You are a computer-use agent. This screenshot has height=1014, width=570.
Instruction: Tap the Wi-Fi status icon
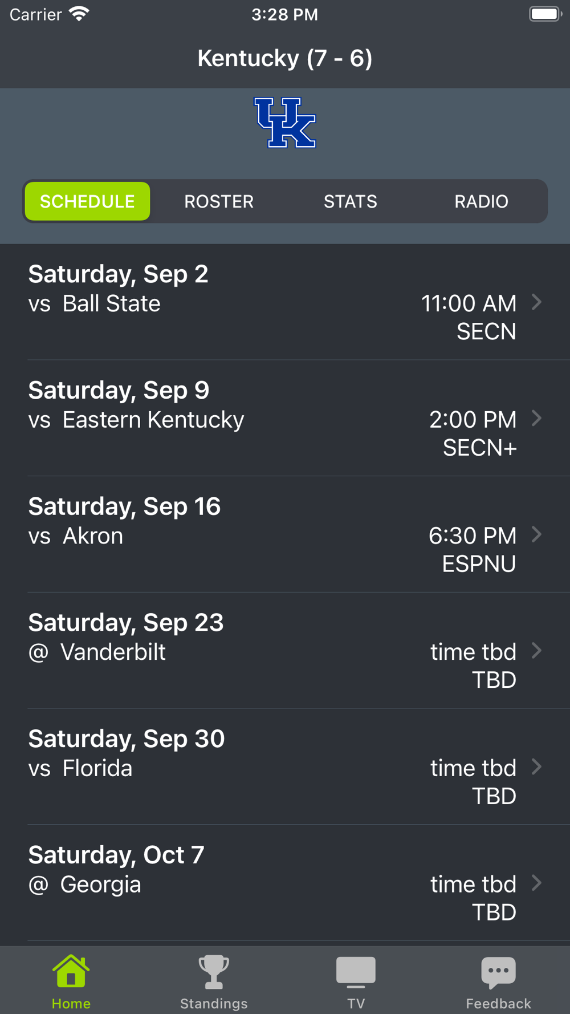(79, 14)
